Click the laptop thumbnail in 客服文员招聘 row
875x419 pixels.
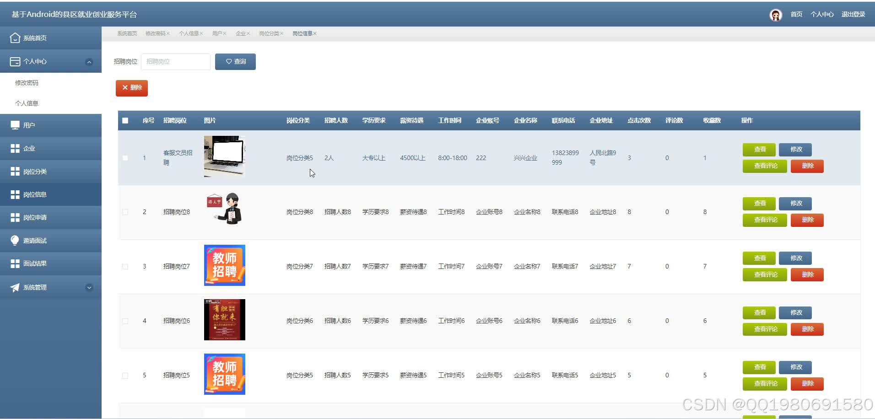click(x=225, y=156)
